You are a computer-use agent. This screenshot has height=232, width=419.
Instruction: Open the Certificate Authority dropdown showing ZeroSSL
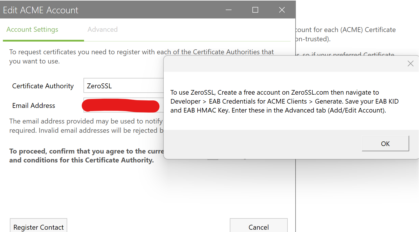point(124,86)
